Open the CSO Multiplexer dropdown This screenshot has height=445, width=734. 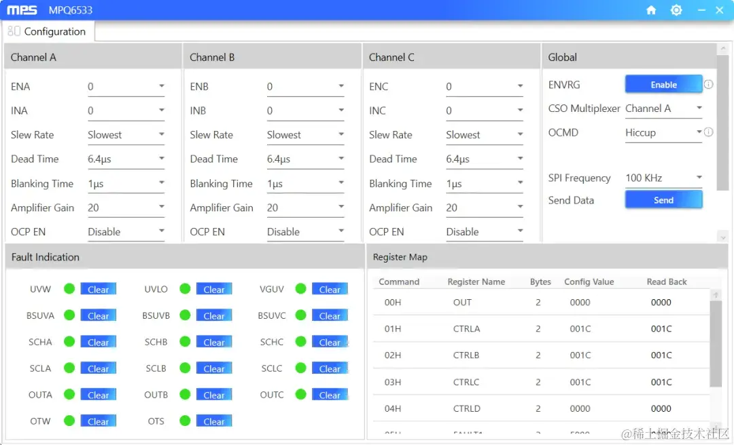[664, 109]
